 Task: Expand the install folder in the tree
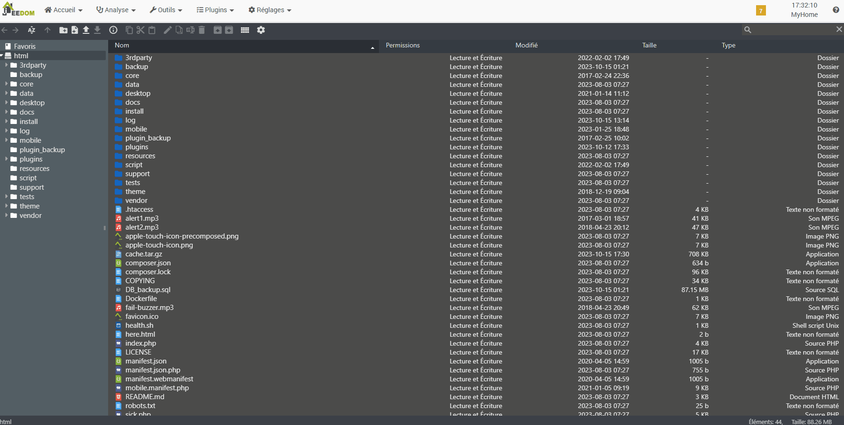7,122
